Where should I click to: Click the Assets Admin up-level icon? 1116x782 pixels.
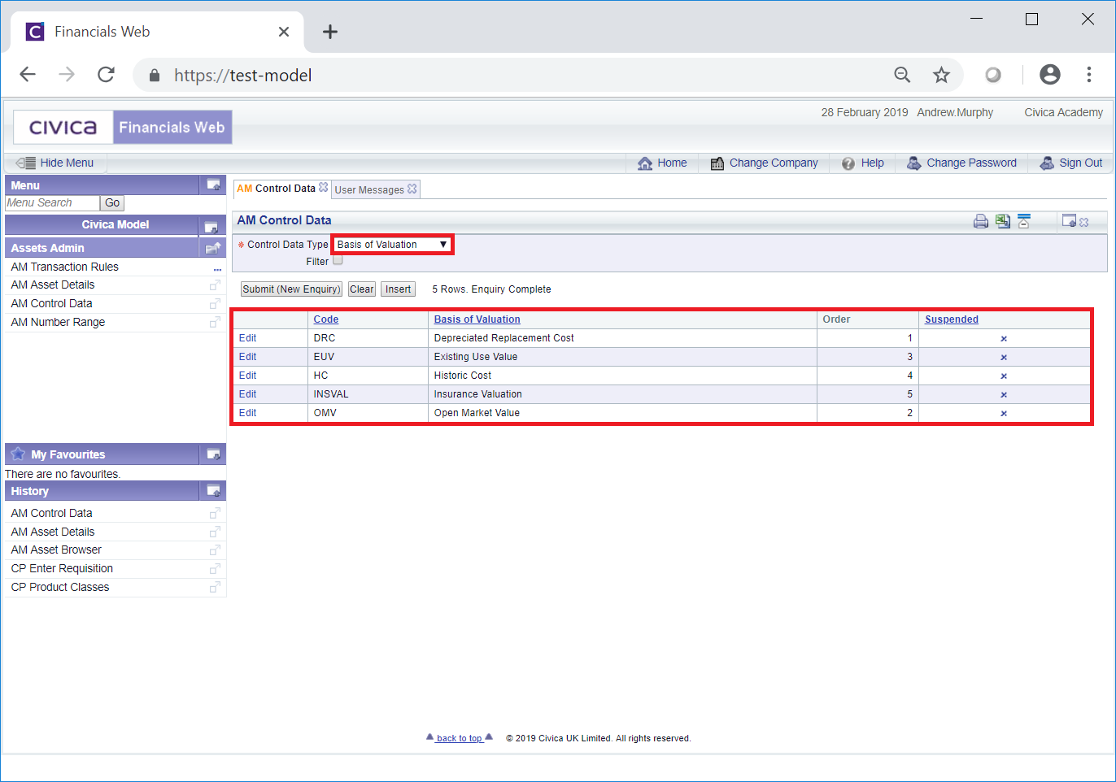click(213, 248)
